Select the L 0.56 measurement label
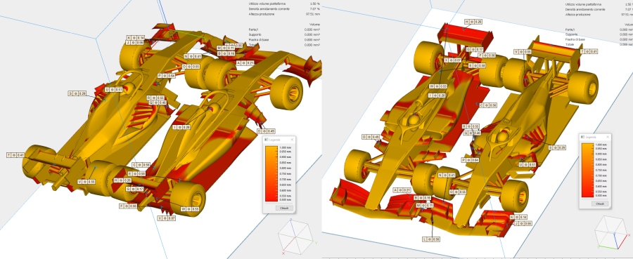 (x=431, y=239)
